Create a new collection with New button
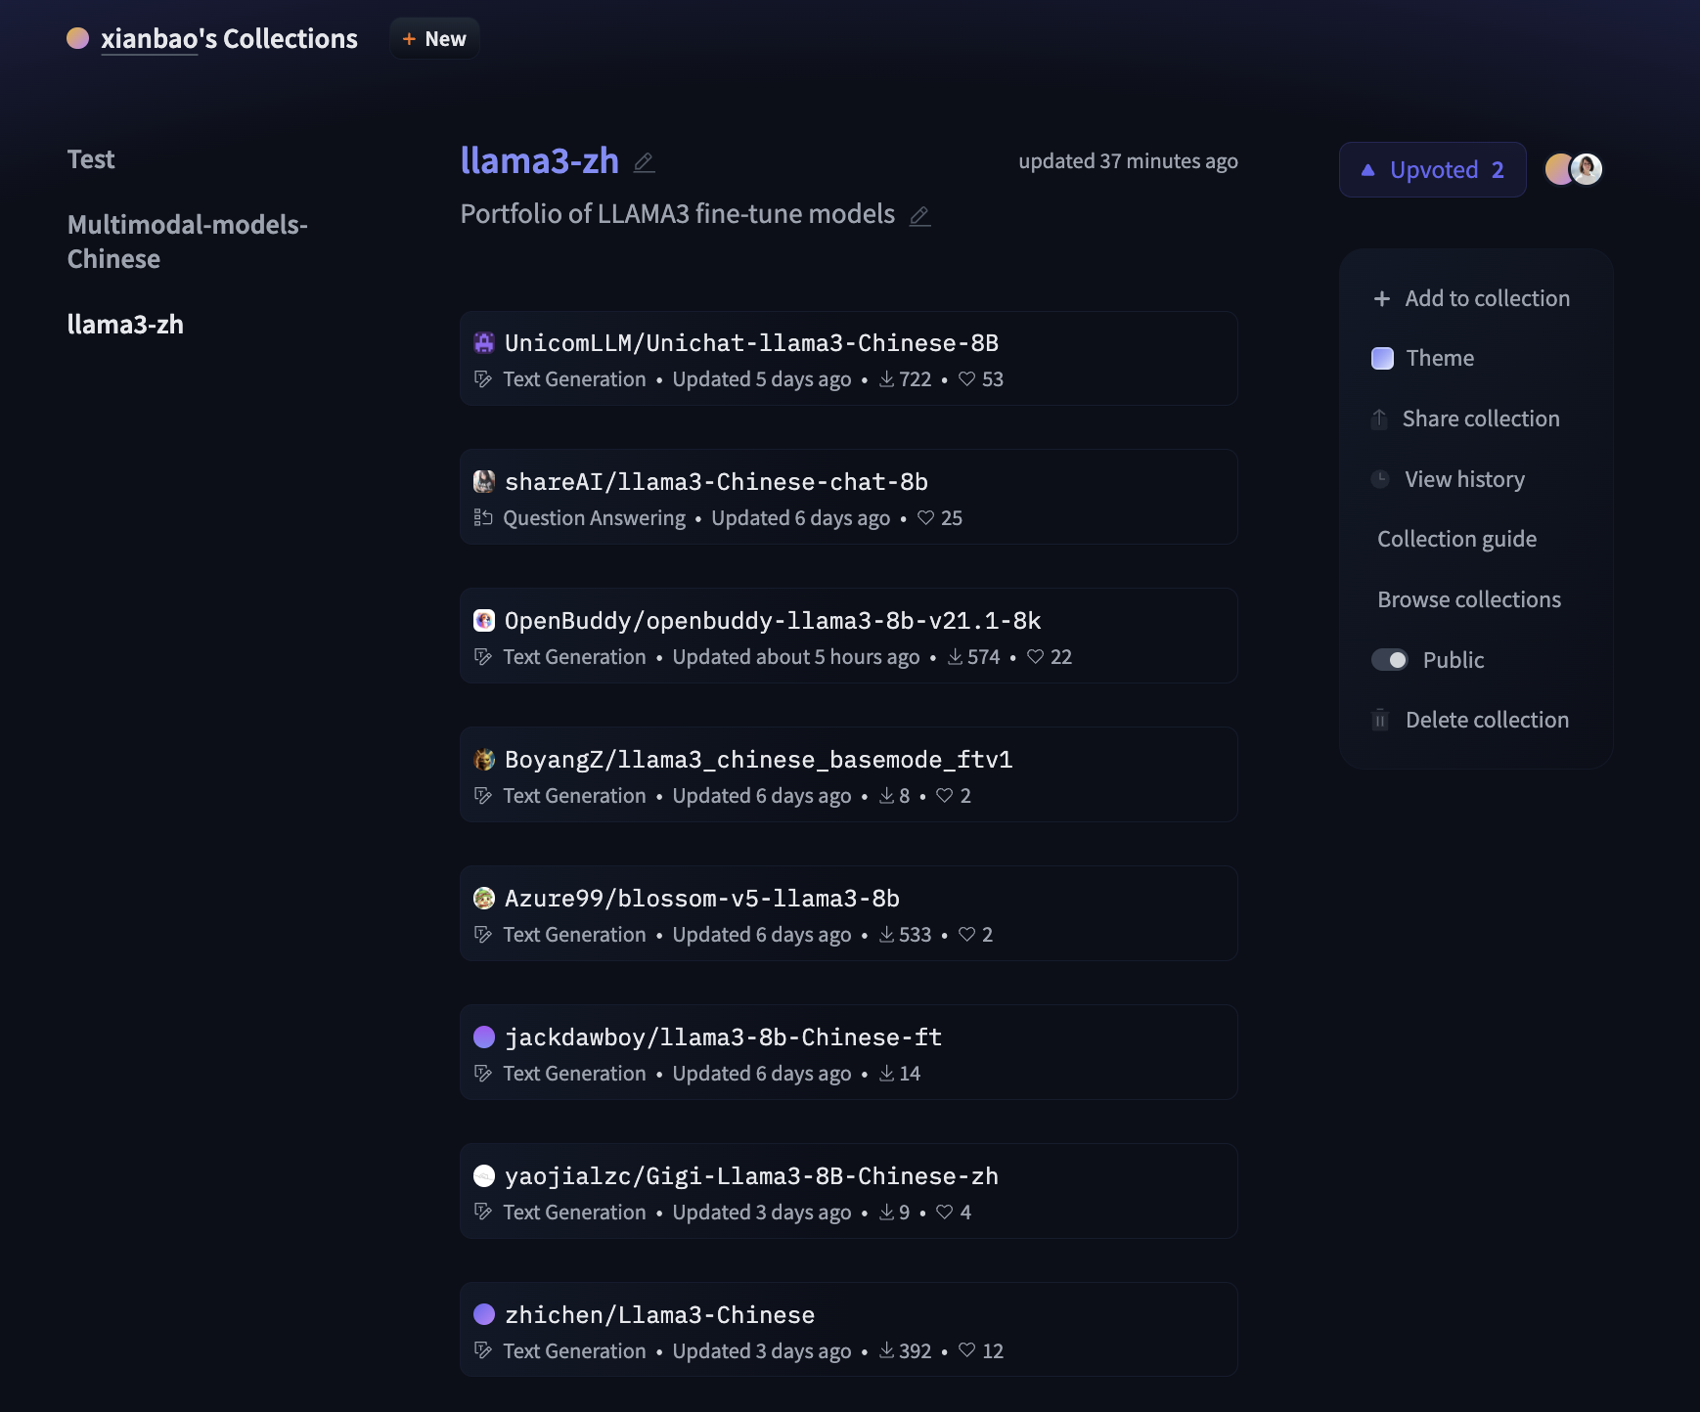1700x1412 pixels. (434, 39)
